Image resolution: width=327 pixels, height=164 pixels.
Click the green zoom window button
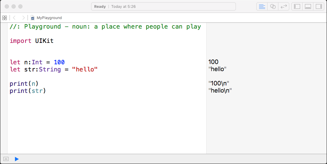[x=20, y=6]
